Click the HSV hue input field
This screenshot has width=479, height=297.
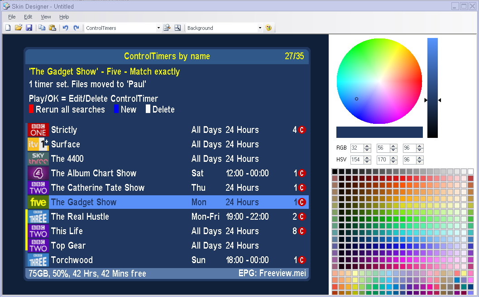pos(357,160)
